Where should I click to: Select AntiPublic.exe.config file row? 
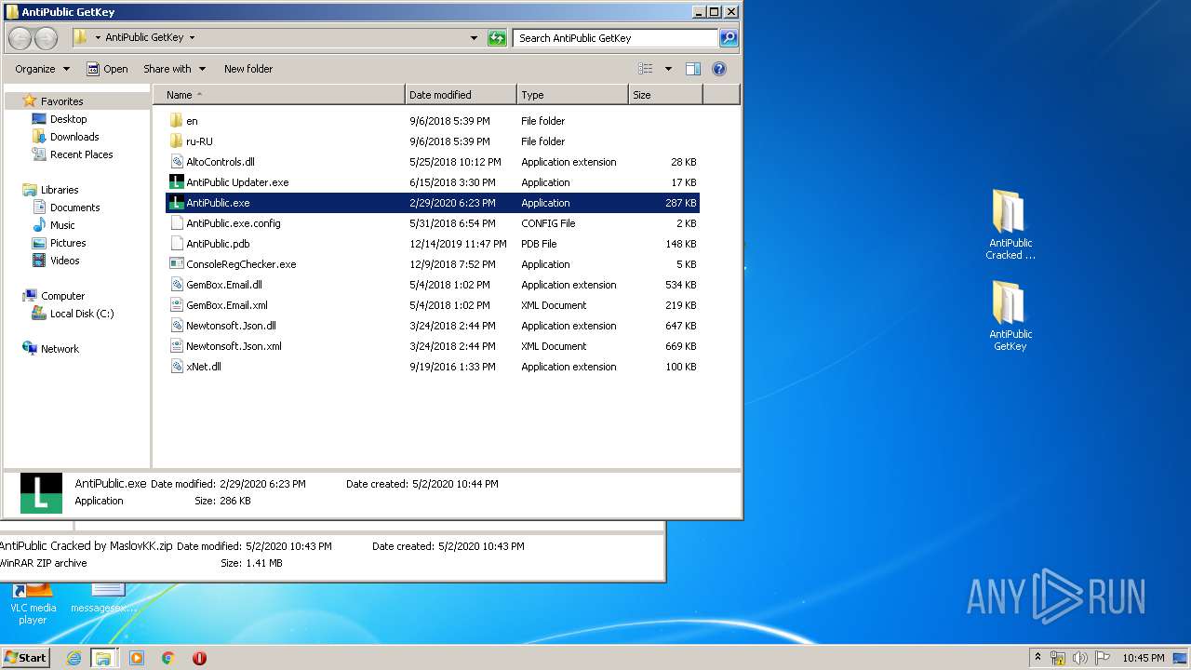[433, 223]
